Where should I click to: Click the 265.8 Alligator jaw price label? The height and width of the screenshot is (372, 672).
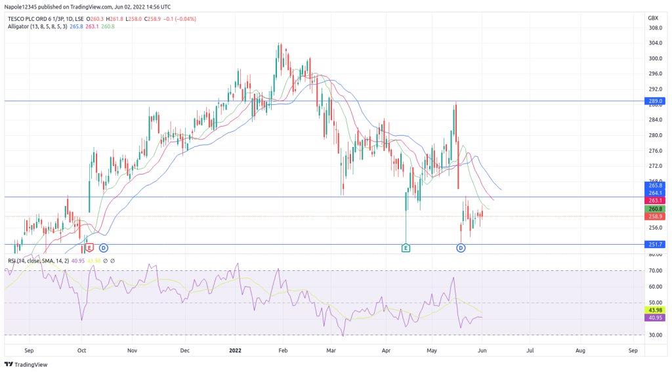[656, 186]
